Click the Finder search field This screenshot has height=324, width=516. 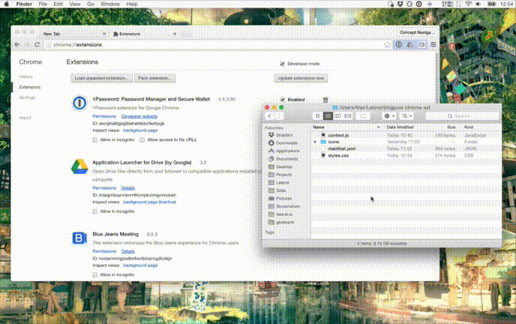click(462, 115)
